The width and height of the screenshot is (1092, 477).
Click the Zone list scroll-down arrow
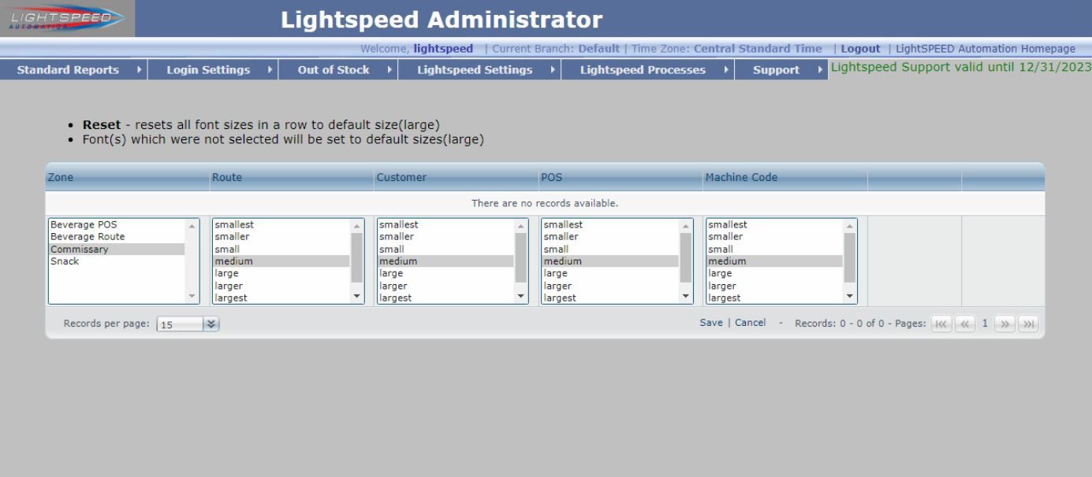[192, 298]
